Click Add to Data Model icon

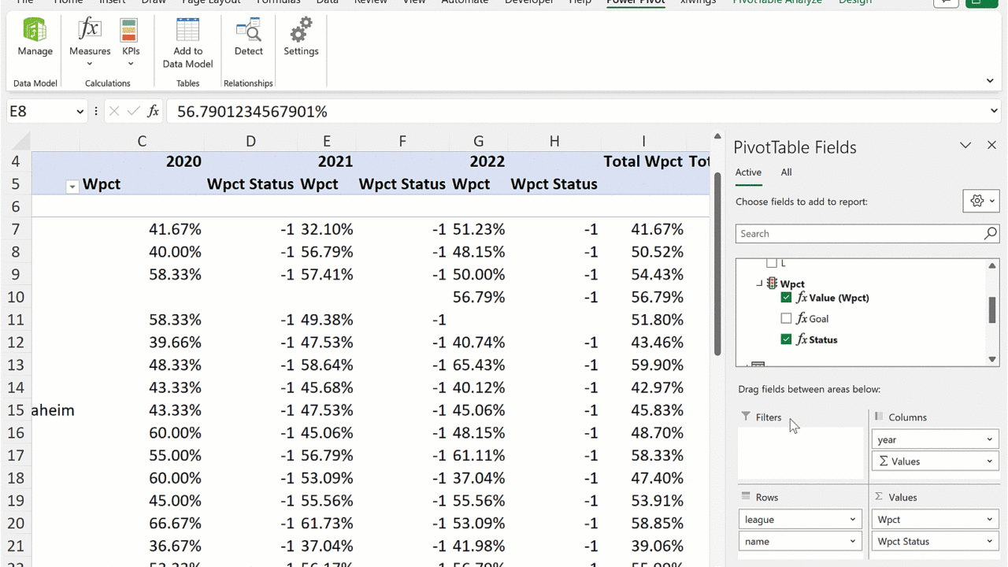click(x=187, y=43)
